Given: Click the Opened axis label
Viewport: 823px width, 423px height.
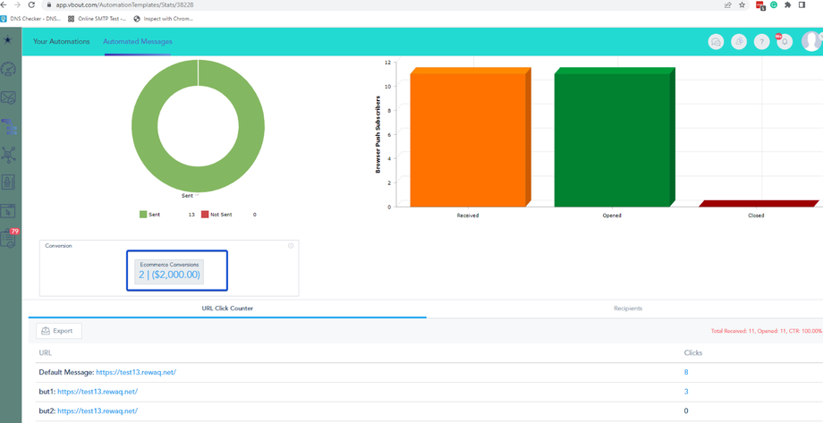Looking at the screenshot, I should [612, 216].
